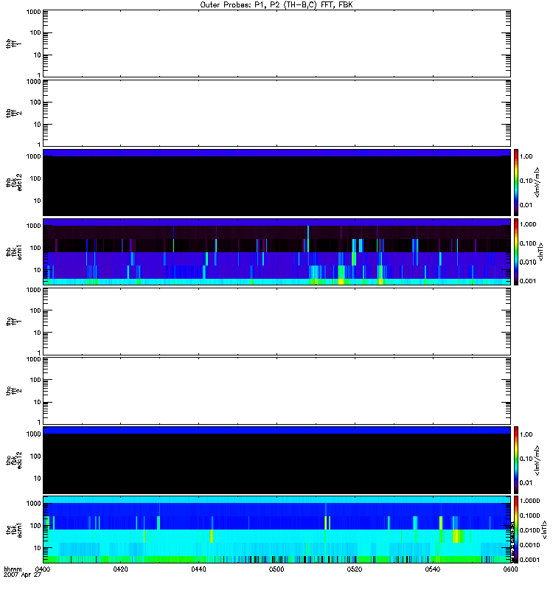Image resolution: width=553 pixels, height=590 pixels.
Task: Click the thc fbk edc12 spectrogram panel
Action: (276, 460)
